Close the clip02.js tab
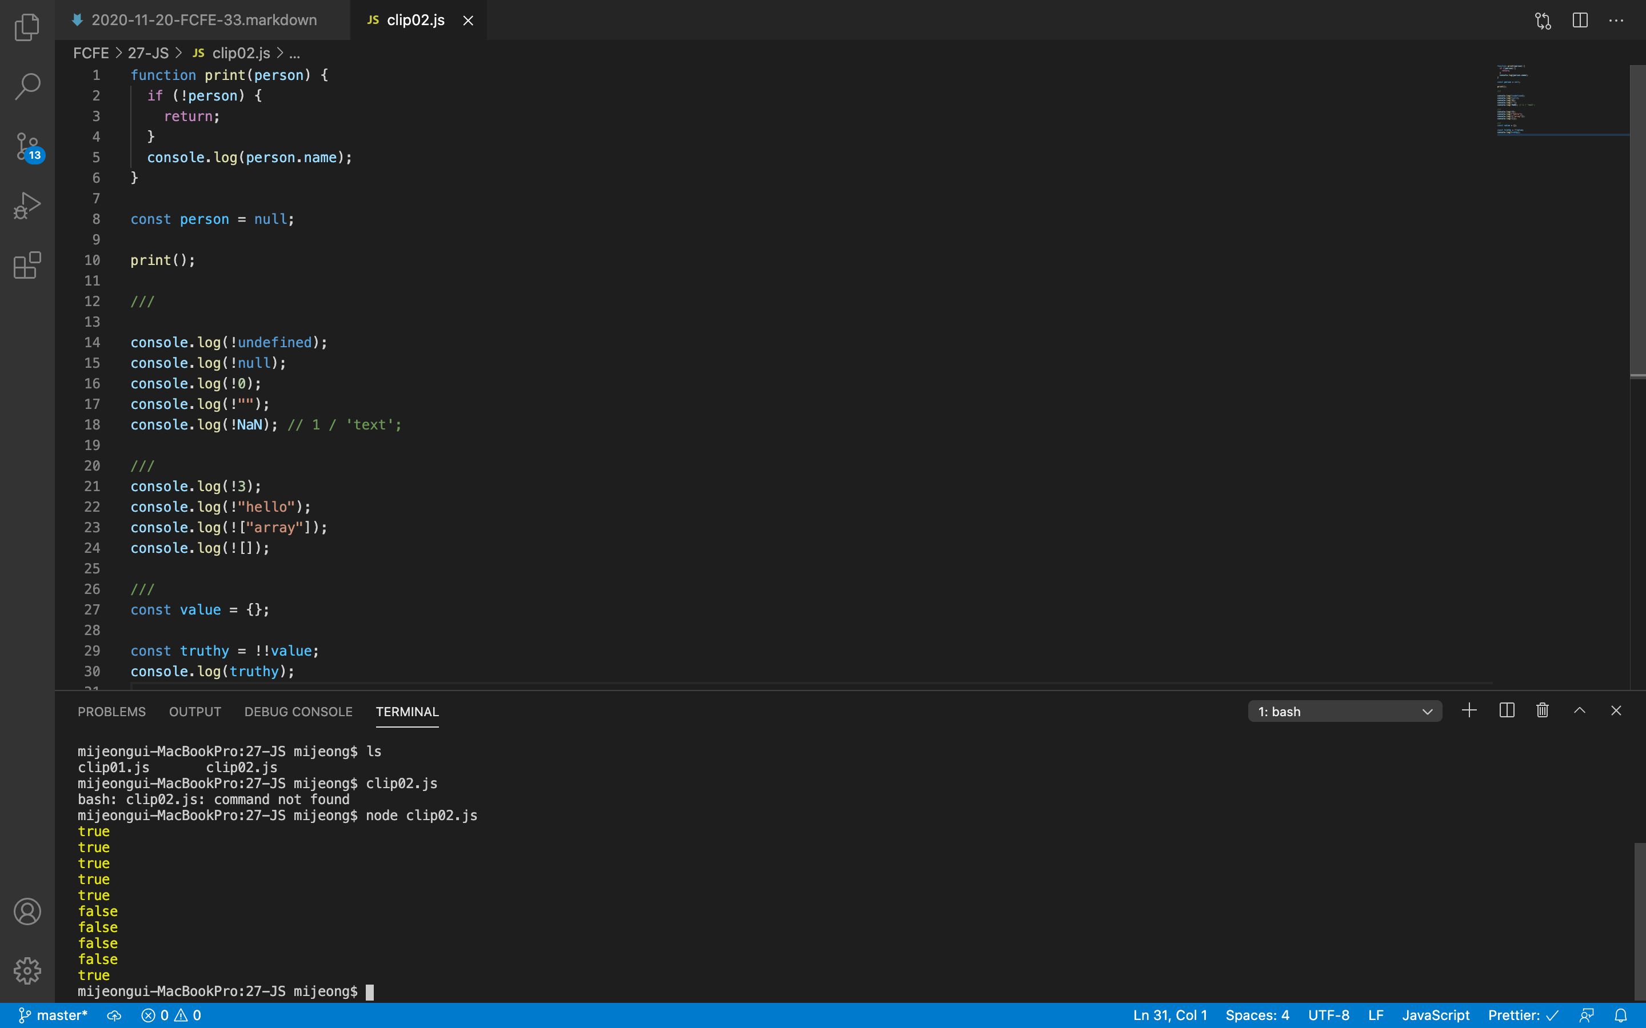 [468, 21]
